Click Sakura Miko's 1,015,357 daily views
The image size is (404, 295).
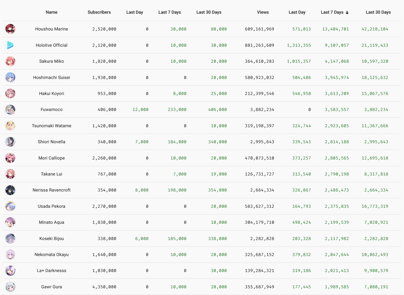299,61
